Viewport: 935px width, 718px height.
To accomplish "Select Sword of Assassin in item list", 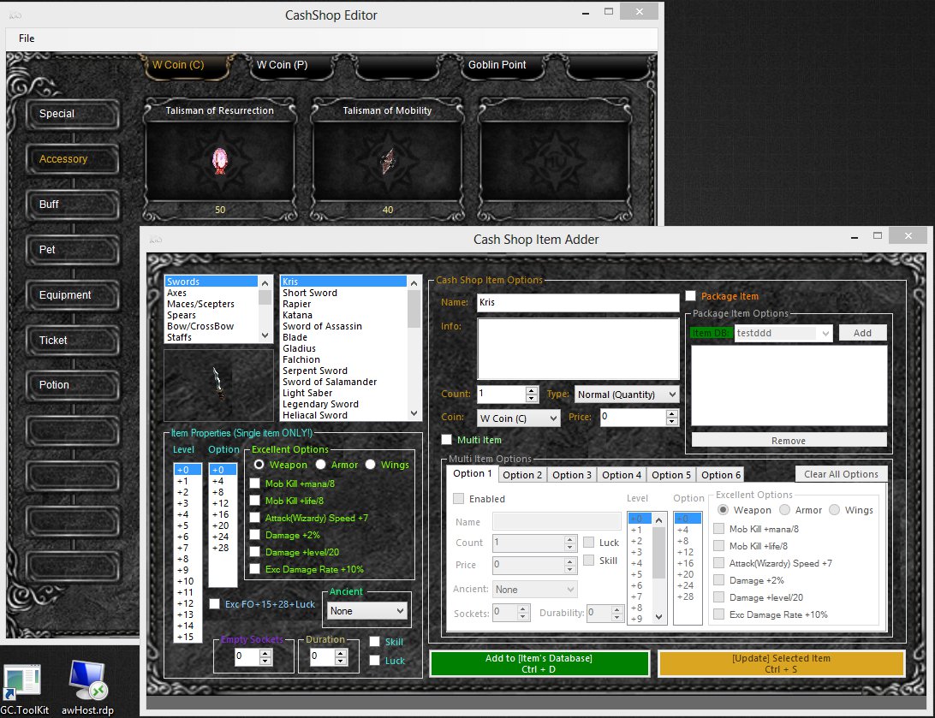I will 343,326.
